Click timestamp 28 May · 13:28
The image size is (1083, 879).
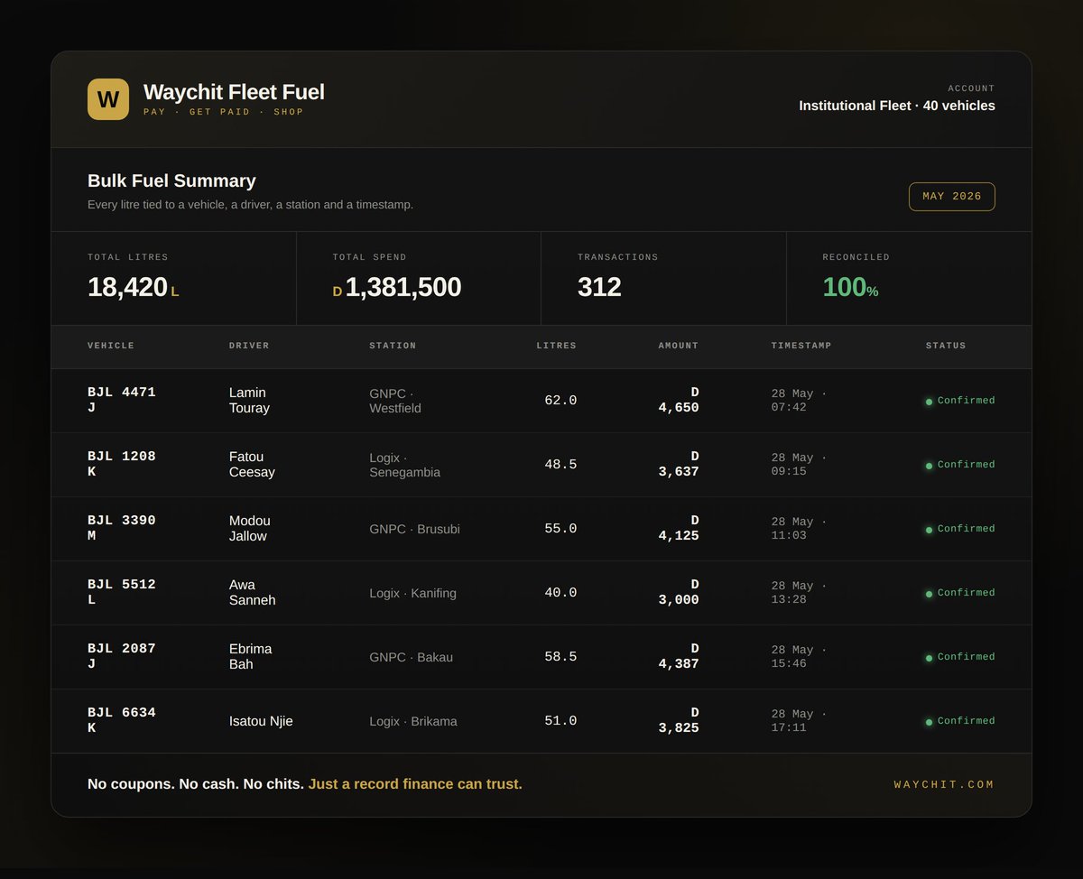point(799,592)
